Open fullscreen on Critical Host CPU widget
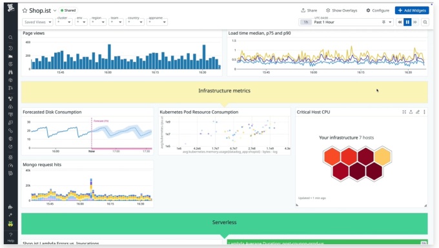Image resolution: width=439 pixels, height=248 pixels. coord(404,112)
